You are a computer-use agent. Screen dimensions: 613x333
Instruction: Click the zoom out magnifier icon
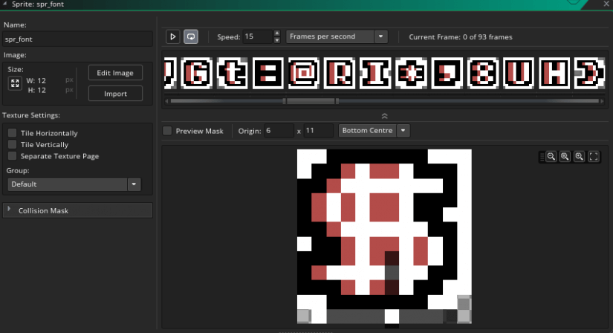pos(551,157)
